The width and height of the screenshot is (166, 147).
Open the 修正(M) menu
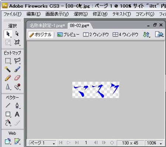(x=100, y=14)
